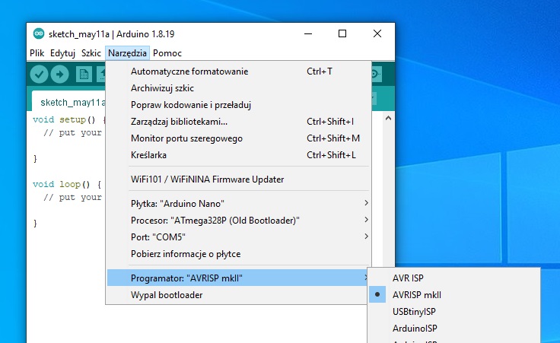Expand the Programator "AVRISP mkII" submenu

click(239, 278)
